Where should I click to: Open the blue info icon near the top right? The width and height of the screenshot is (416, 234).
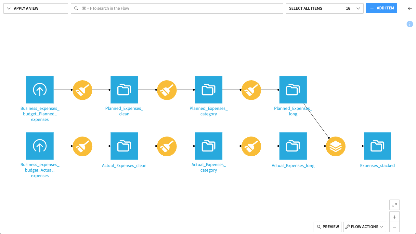[409, 24]
